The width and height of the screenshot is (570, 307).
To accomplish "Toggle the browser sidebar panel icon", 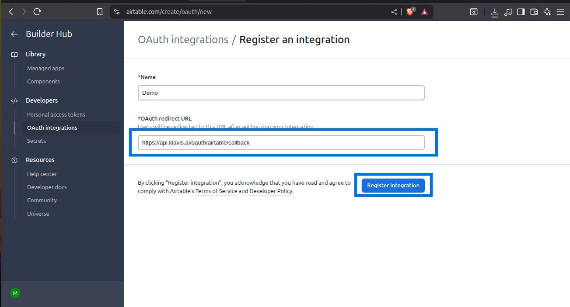I will 521,12.
